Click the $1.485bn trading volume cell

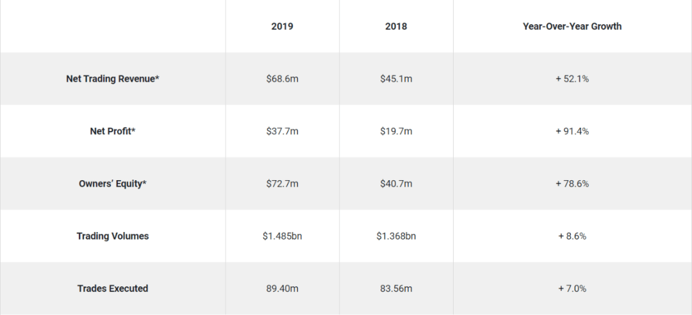(282, 236)
